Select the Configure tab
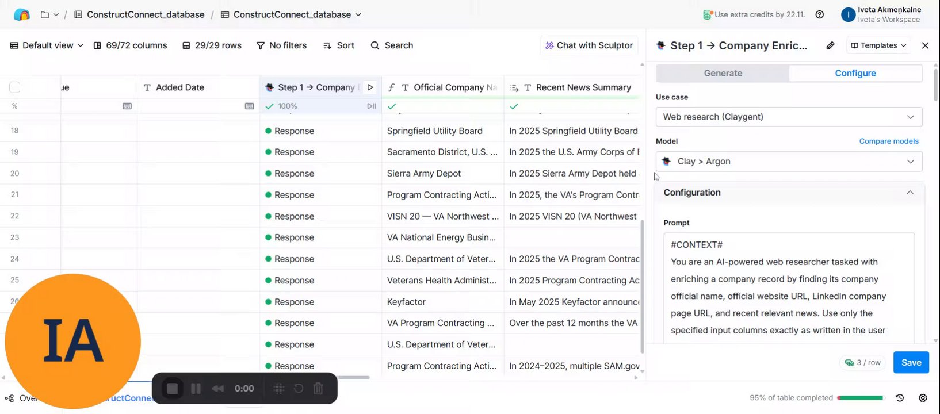 [855, 73]
